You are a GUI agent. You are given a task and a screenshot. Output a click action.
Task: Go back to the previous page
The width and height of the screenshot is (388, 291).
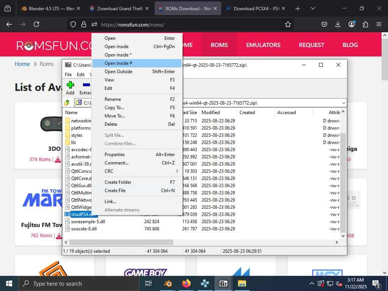pyautogui.click(x=9, y=24)
